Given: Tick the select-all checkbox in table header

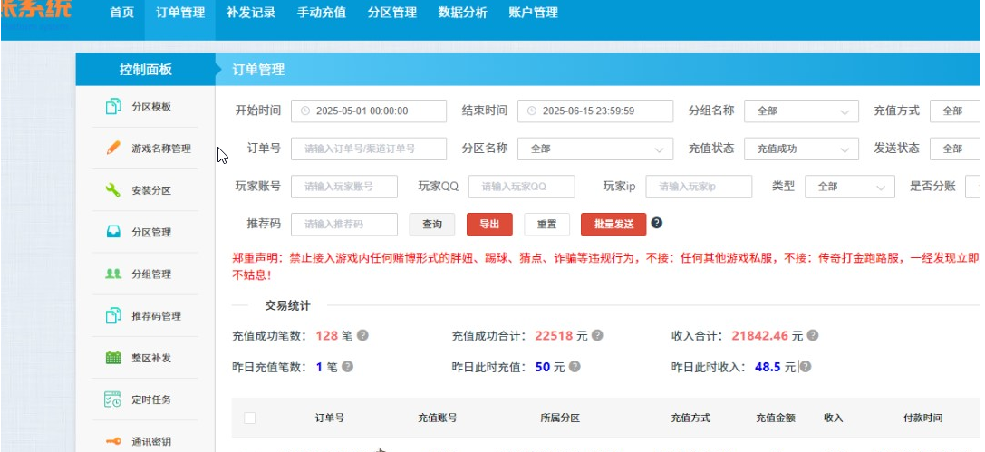Looking at the screenshot, I should click(249, 418).
